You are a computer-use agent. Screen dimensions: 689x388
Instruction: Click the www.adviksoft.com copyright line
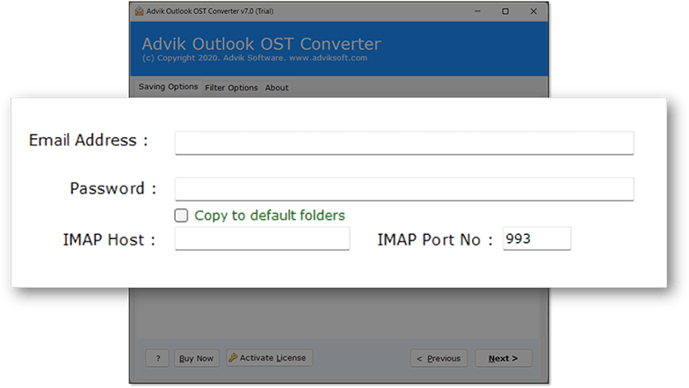(255, 58)
